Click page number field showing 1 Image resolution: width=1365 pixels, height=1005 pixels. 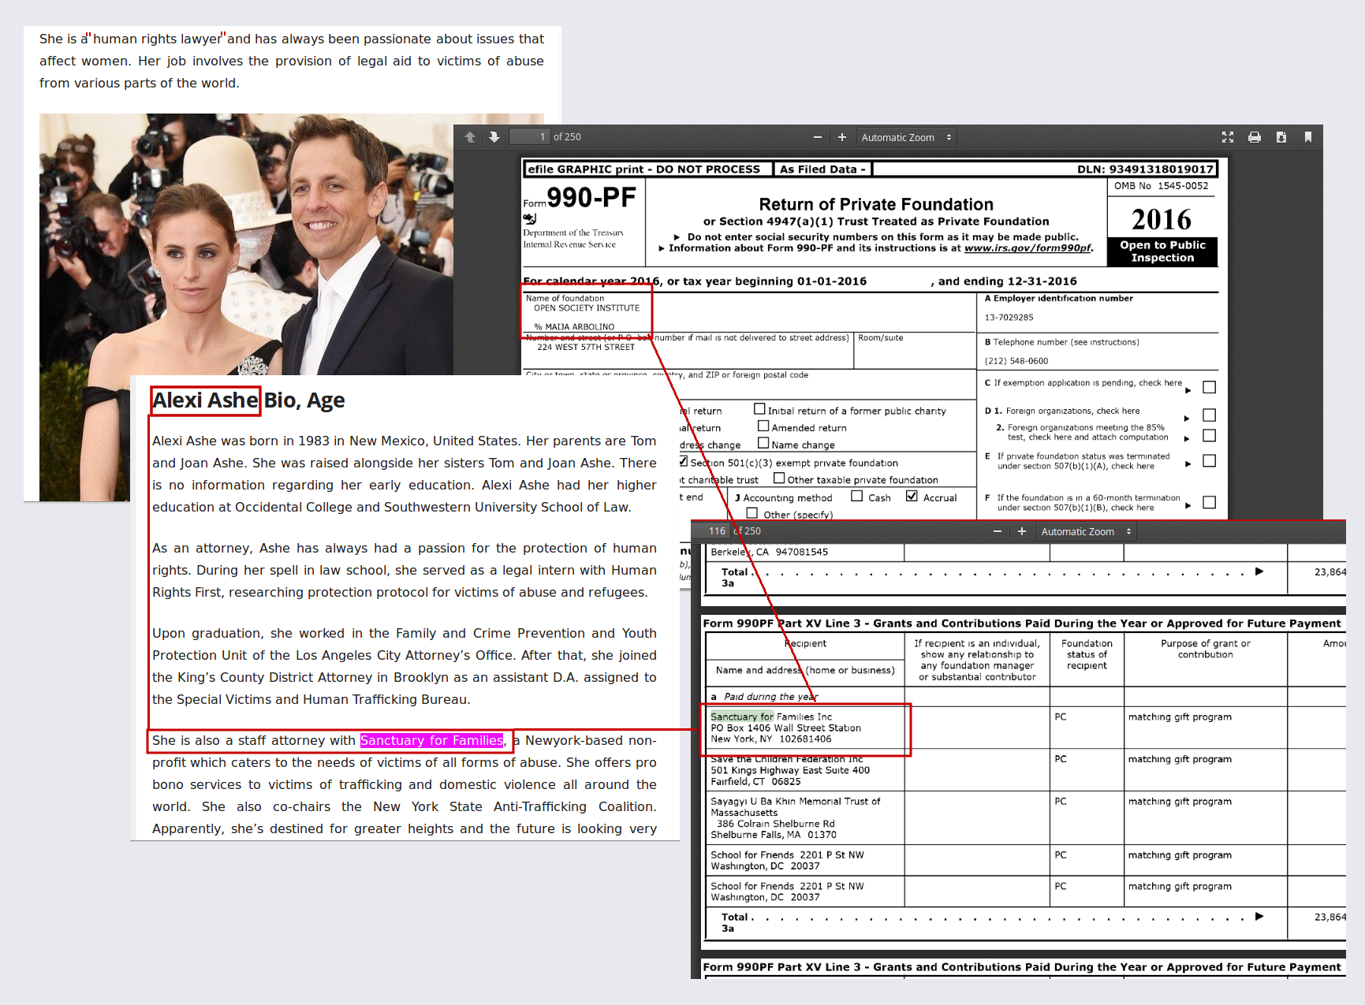529,137
